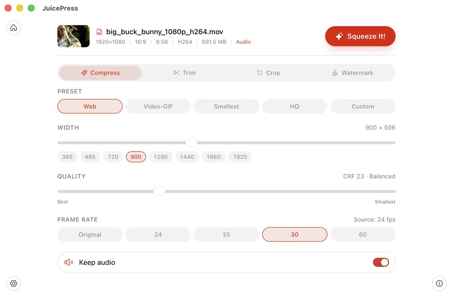
Task: Choose the 720 width option
Action: (x=113, y=157)
